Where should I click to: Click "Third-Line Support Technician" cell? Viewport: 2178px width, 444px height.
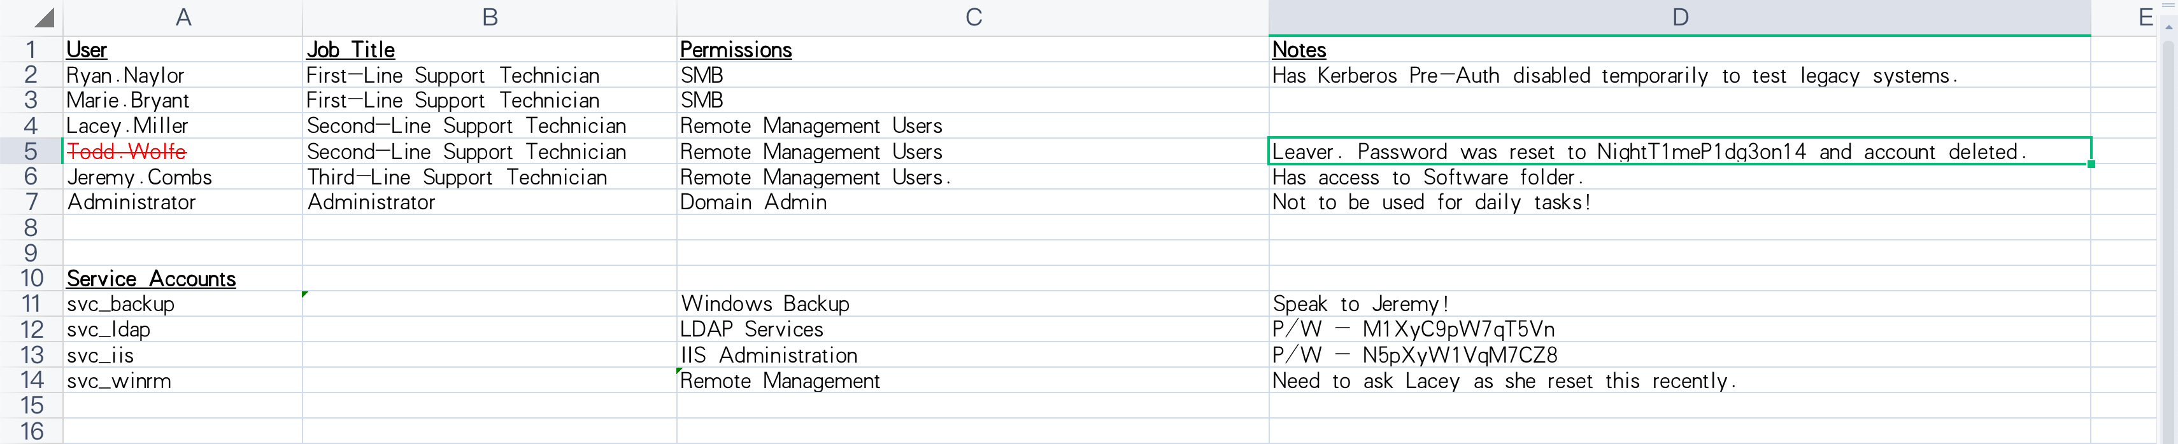click(490, 177)
